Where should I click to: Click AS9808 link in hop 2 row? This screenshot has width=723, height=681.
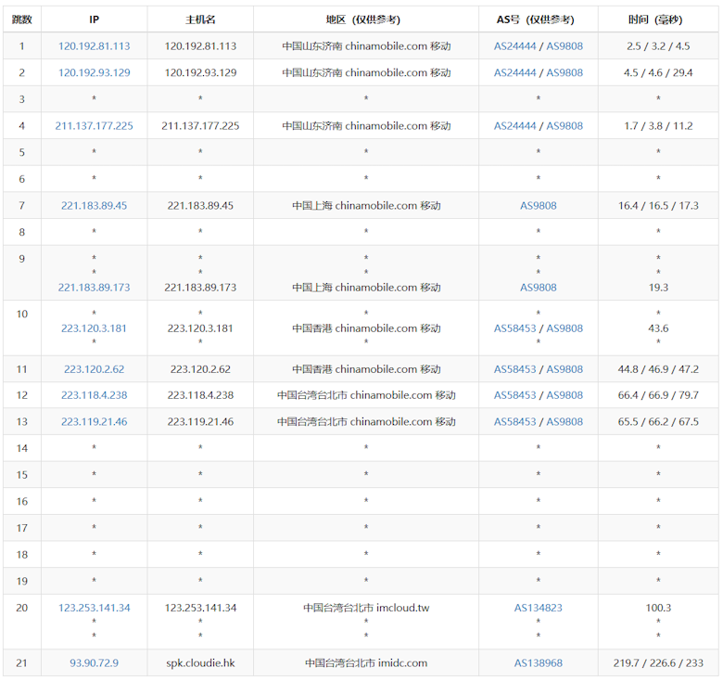point(564,72)
